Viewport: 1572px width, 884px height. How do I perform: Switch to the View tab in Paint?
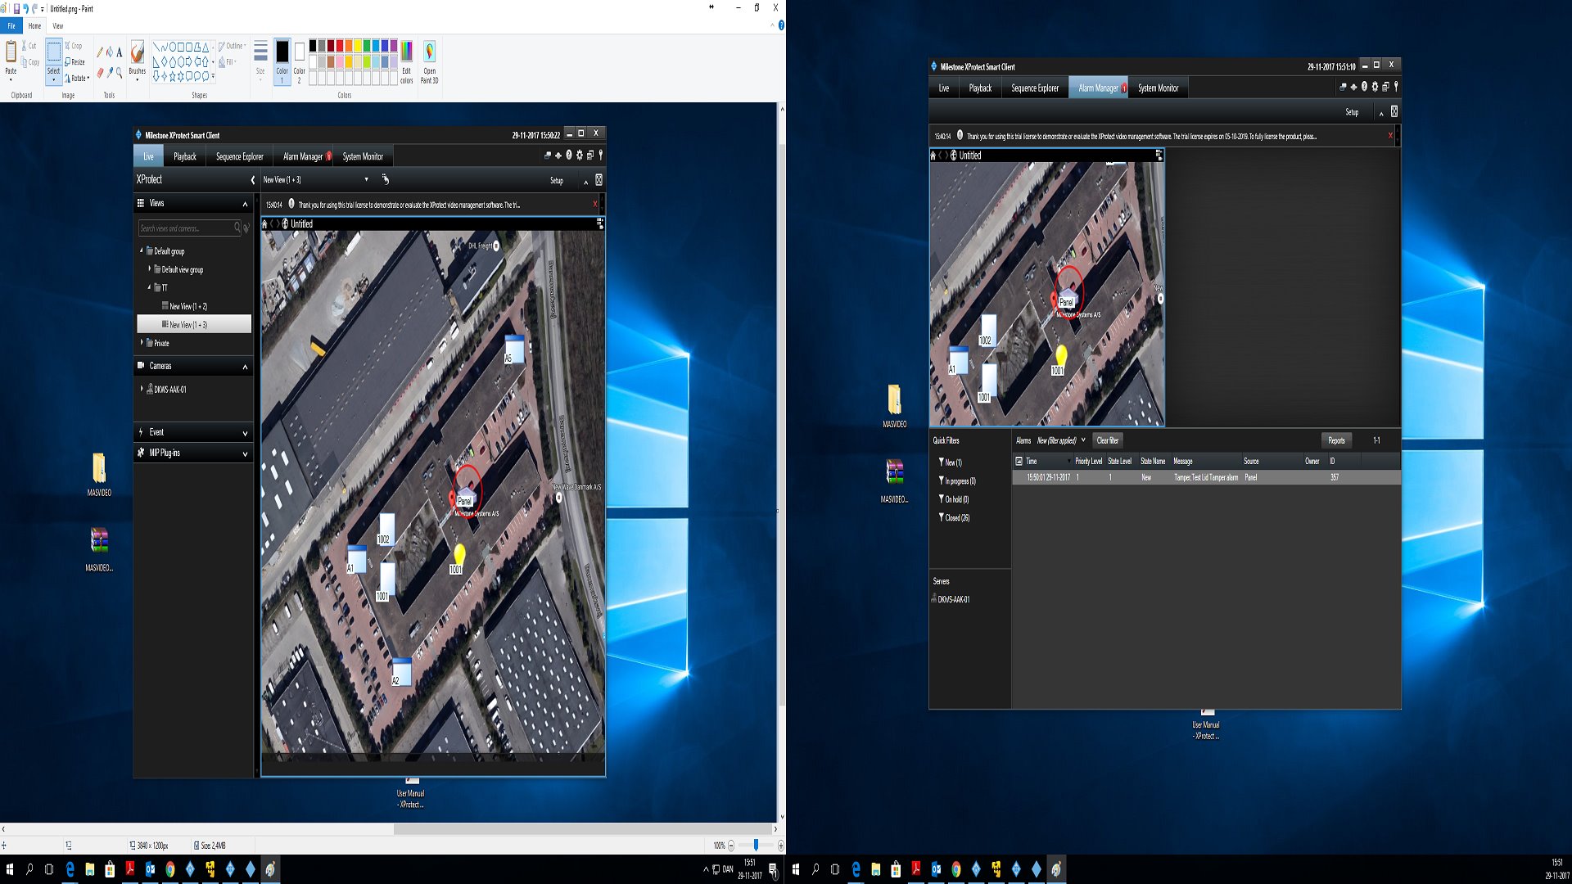pyautogui.click(x=58, y=25)
